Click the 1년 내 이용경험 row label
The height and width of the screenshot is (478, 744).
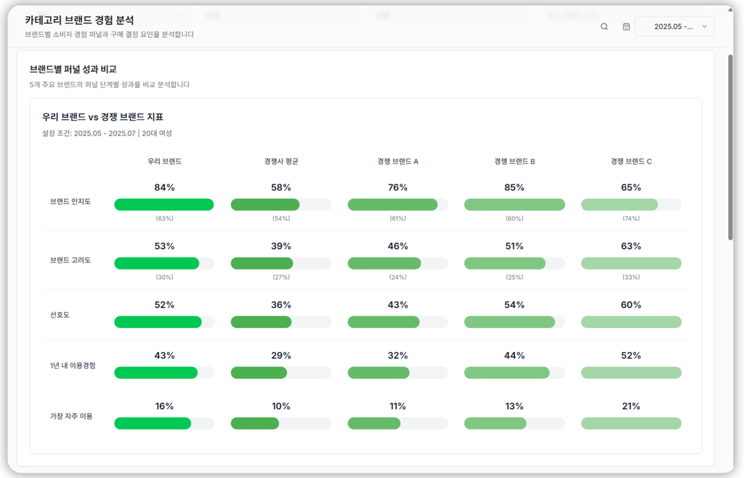[x=73, y=365]
